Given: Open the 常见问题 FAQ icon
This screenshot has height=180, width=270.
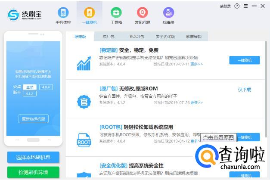Looking at the screenshot, I should (x=143, y=16).
